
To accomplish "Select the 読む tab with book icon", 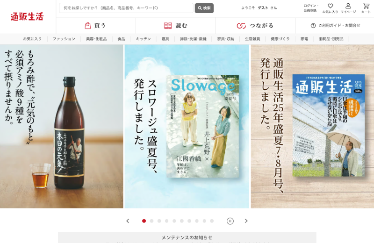I will pos(176,25).
